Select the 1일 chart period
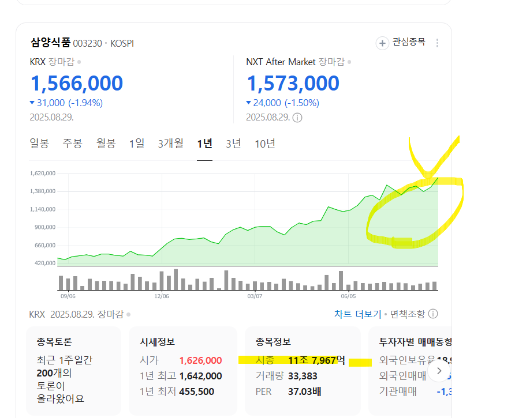 [x=137, y=144]
